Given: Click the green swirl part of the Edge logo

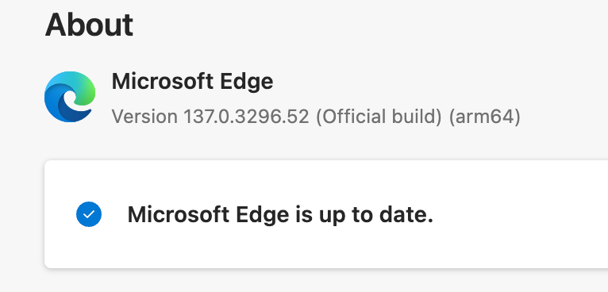Looking at the screenshot, I should pyautogui.click(x=86, y=88).
